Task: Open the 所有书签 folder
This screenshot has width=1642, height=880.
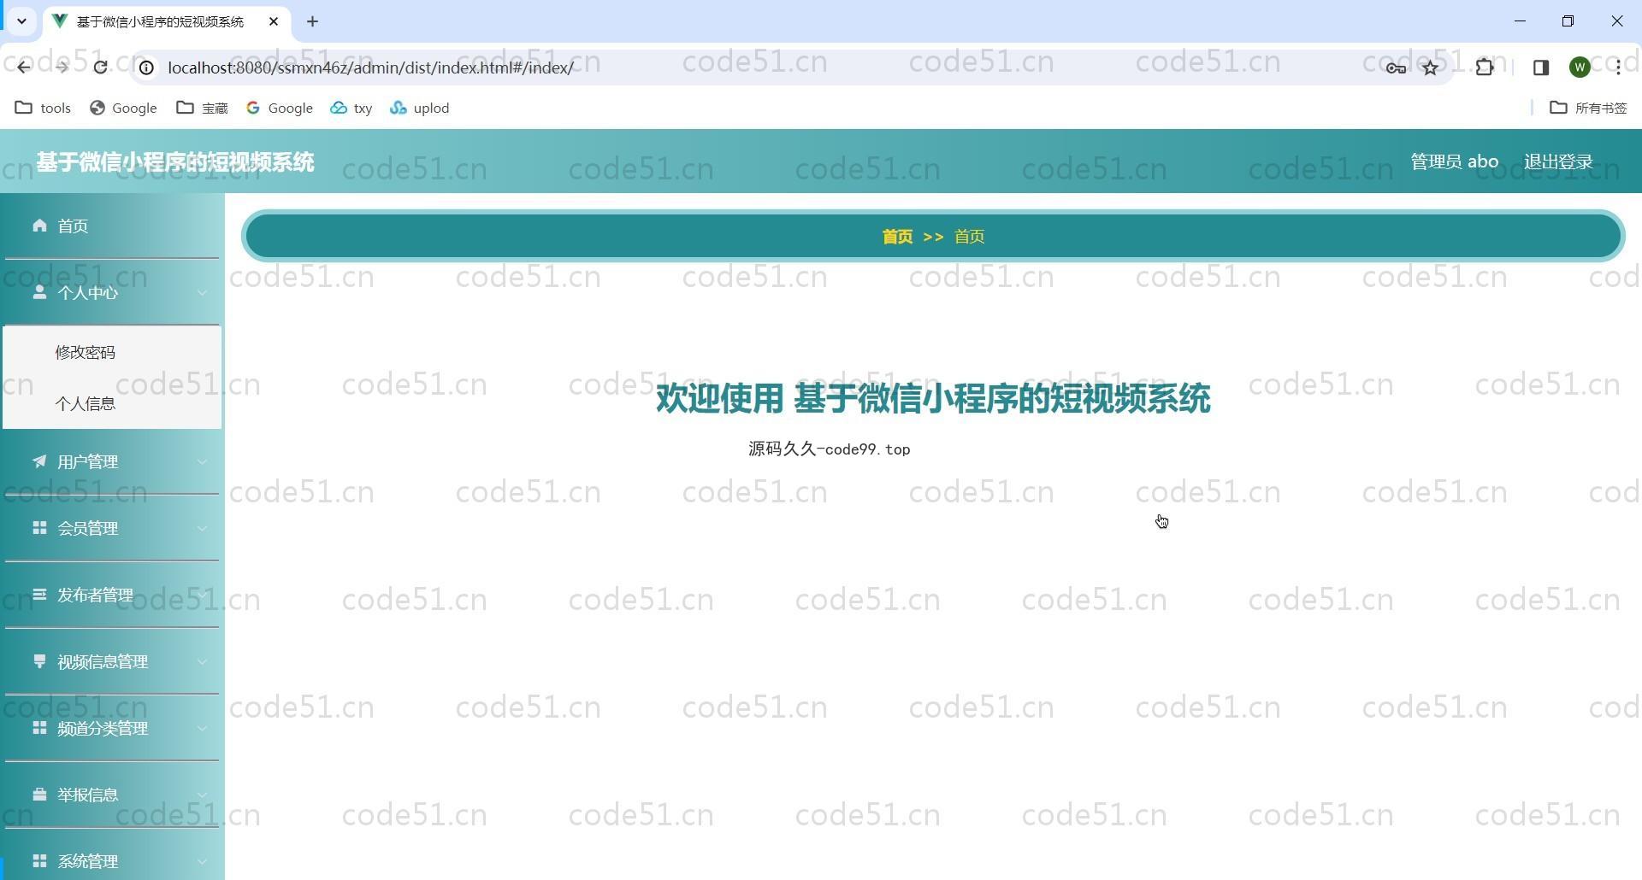Action: click(x=1588, y=108)
